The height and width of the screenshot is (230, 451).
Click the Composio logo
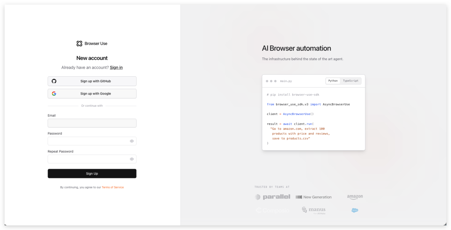pos(272,210)
